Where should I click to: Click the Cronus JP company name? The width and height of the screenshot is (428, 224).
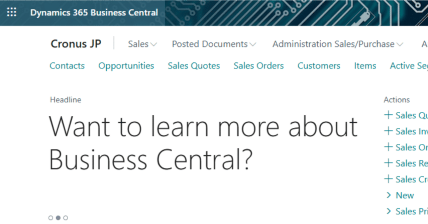(76, 43)
